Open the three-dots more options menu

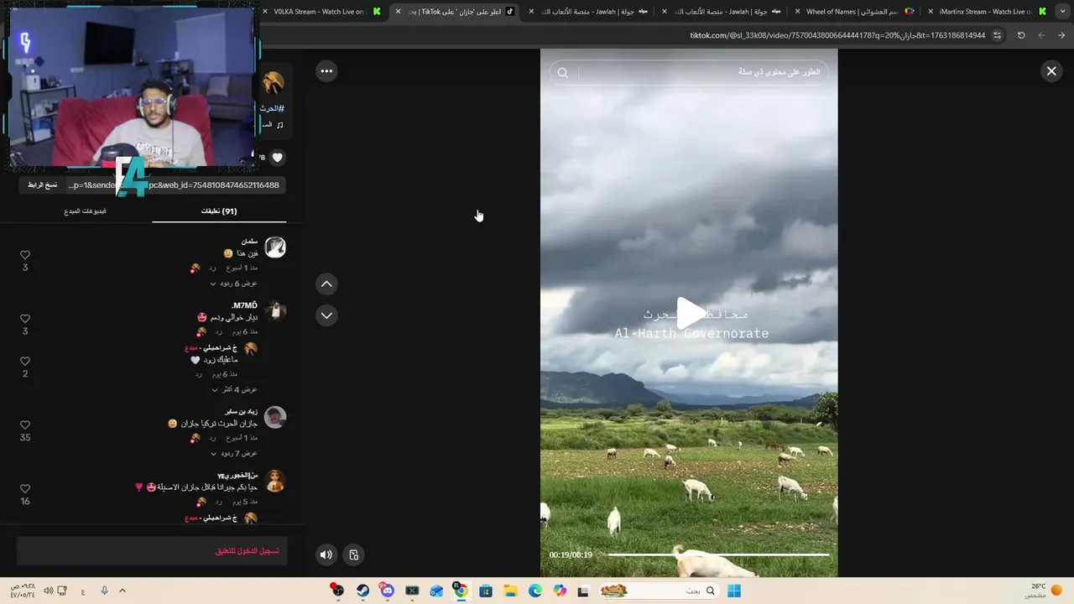click(326, 71)
